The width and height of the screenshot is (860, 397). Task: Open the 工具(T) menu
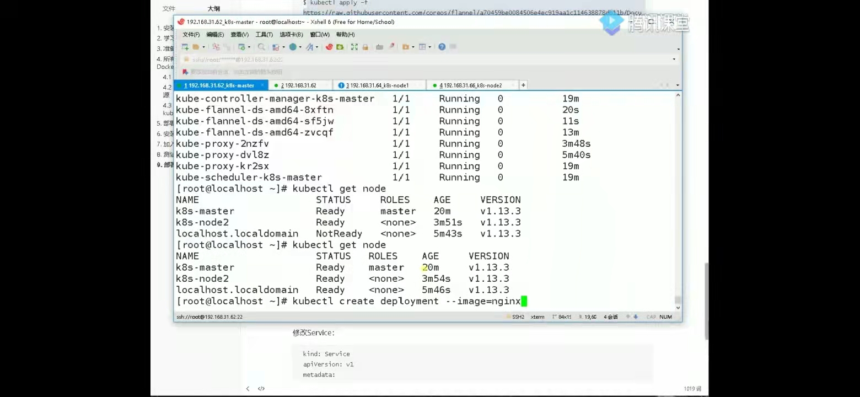tap(264, 35)
